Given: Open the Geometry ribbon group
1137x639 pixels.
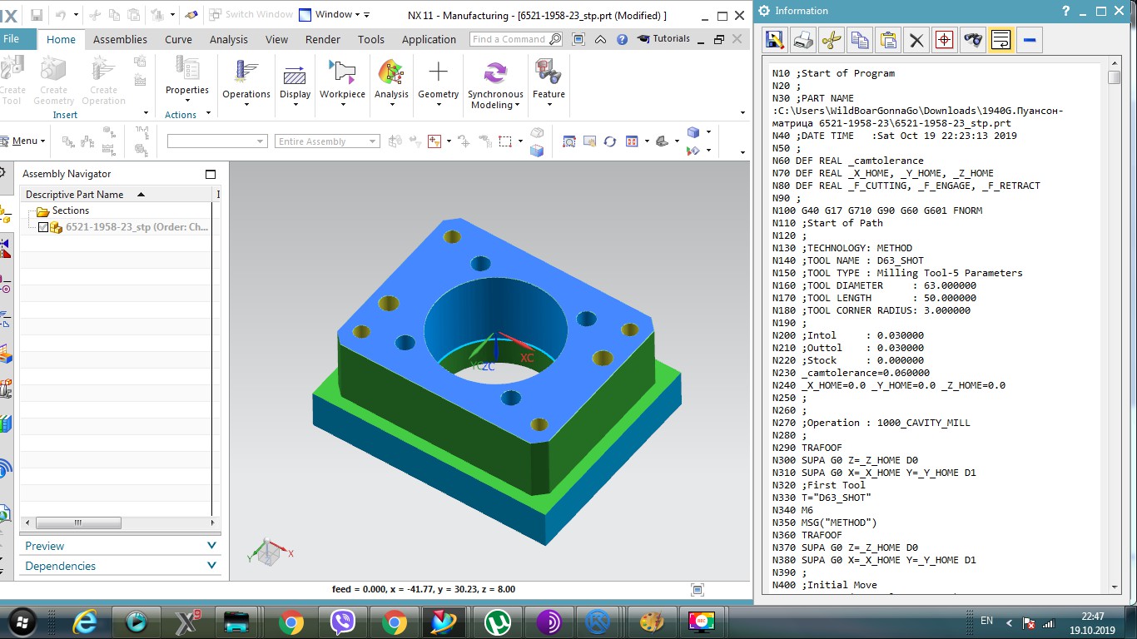Looking at the screenshot, I should pos(438,84).
